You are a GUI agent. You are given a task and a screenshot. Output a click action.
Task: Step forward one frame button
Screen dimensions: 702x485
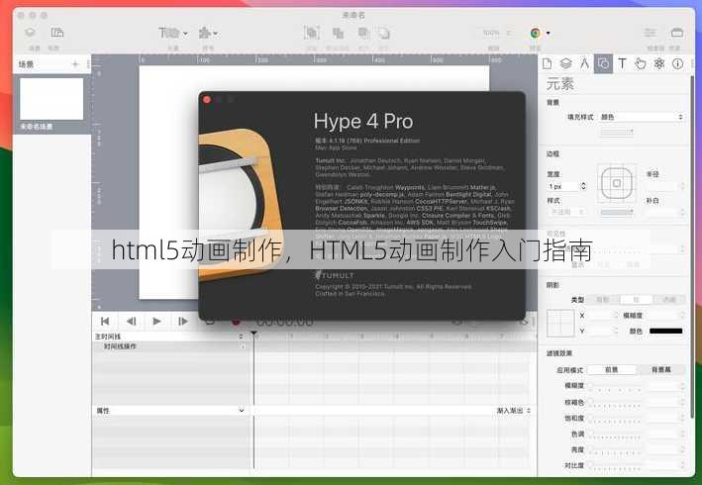182,322
